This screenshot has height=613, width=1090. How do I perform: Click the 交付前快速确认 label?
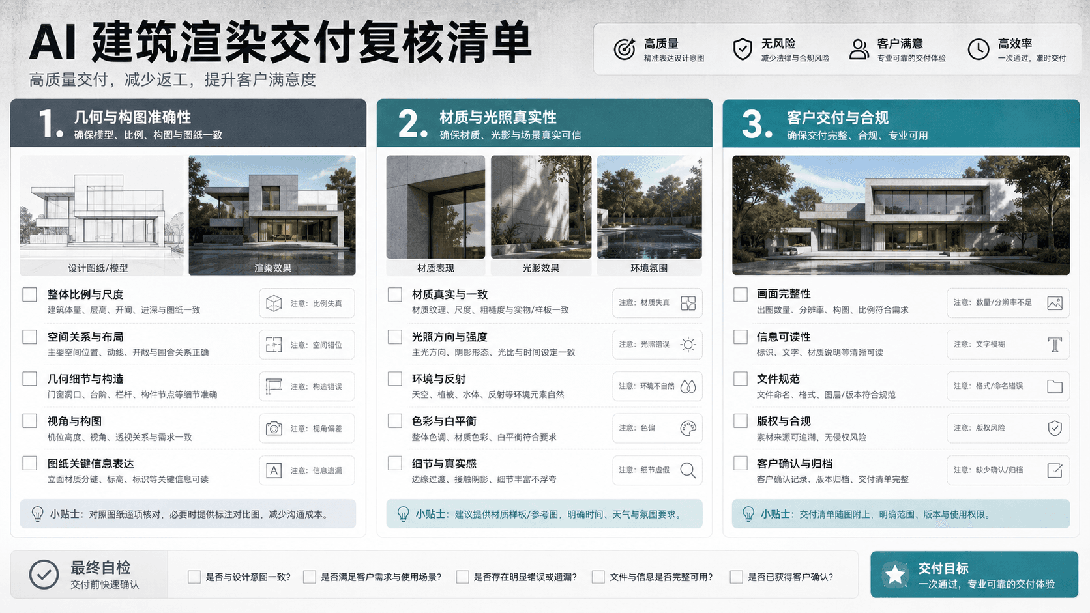[x=105, y=585]
